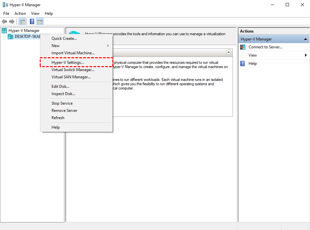The width and height of the screenshot is (310, 230).
Task: Click Connect to Server link
Action: pyautogui.click(x=265, y=47)
